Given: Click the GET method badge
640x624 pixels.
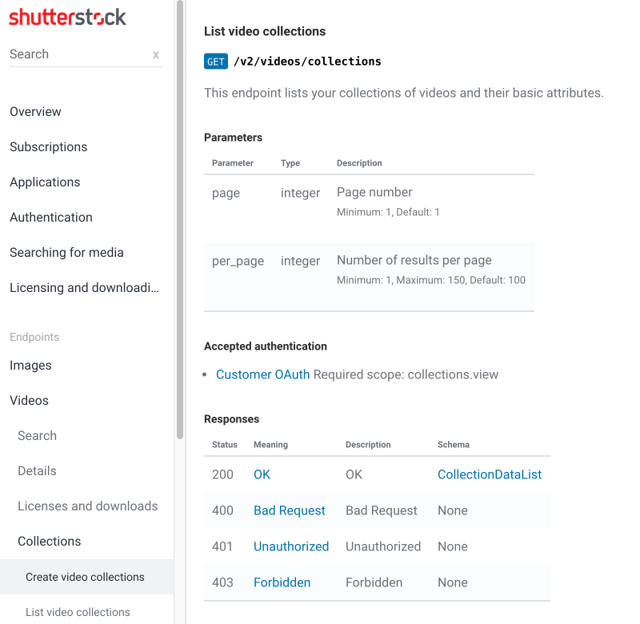Looking at the screenshot, I should (215, 61).
